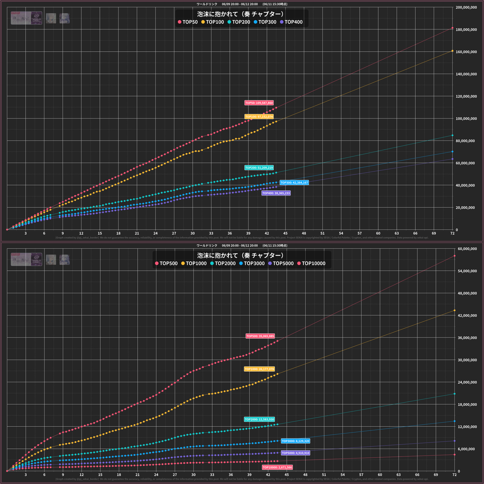Click TOP500 projected endpoint at hour 72
Viewport: 484px width, 484px height.
[455, 256]
